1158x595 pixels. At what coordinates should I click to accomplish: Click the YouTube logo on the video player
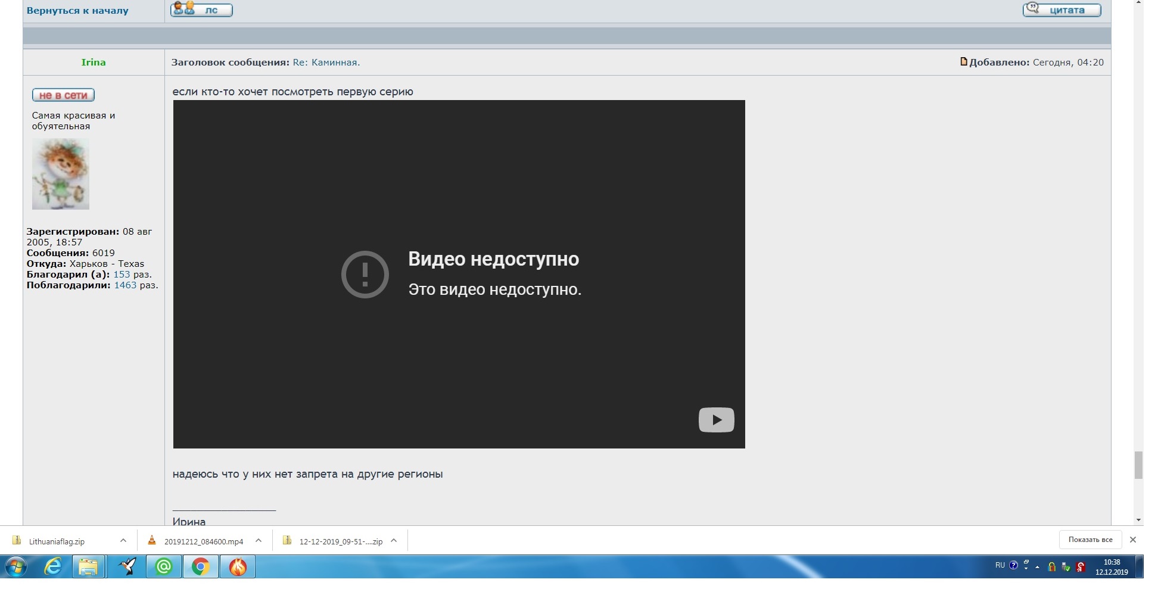(x=716, y=420)
